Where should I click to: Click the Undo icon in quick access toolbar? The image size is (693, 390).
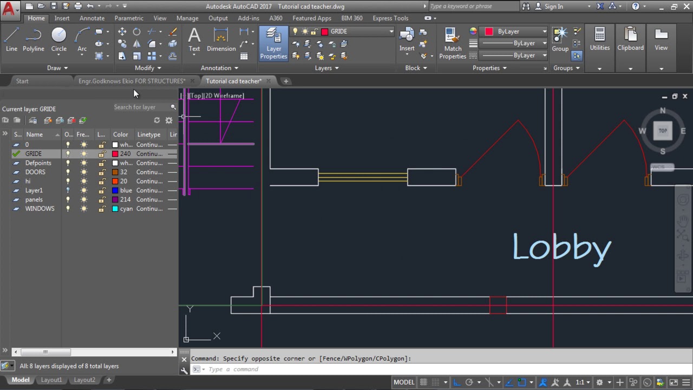click(90, 6)
